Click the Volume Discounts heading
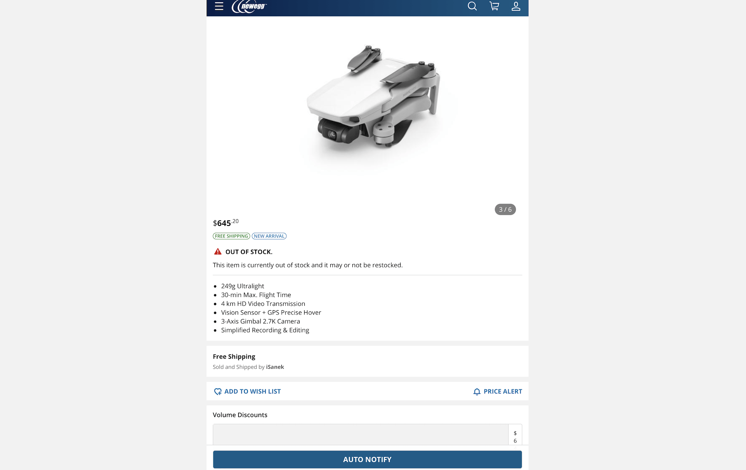The height and width of the screenshot is (470, 746). (240, 415)
